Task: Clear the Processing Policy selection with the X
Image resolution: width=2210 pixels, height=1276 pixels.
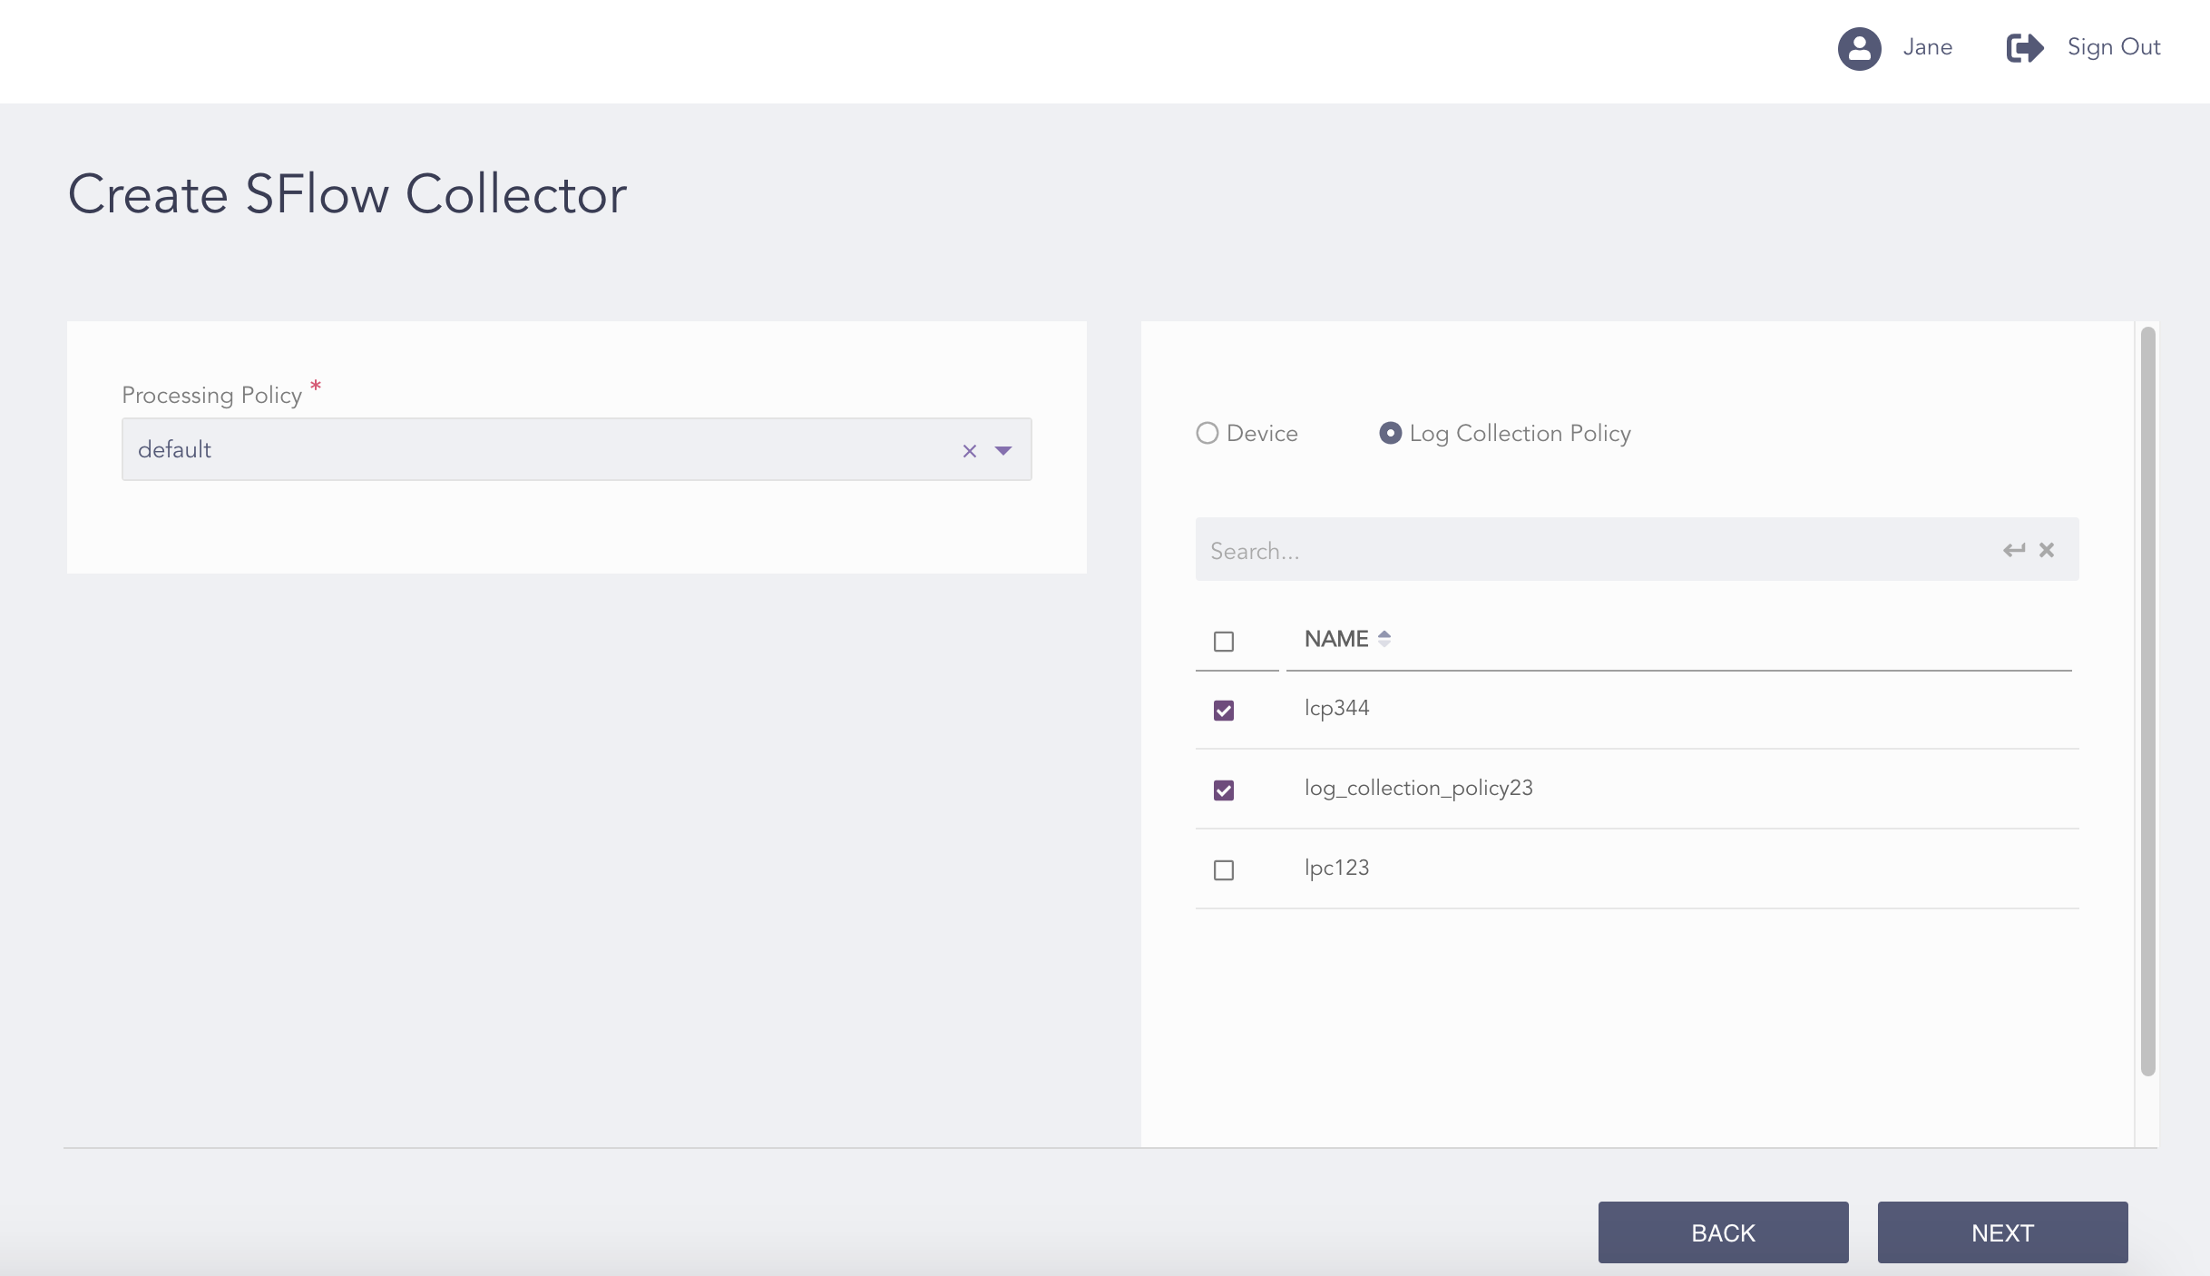Action: point(969,451)
